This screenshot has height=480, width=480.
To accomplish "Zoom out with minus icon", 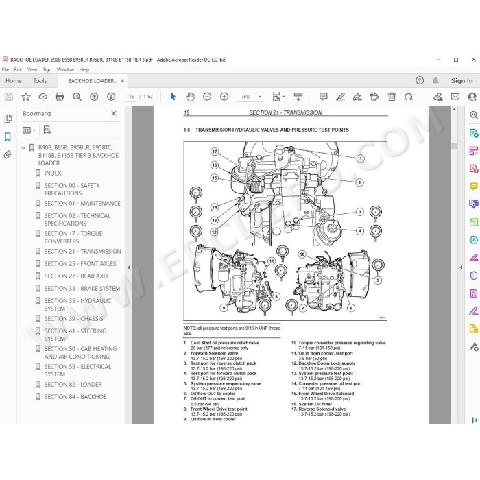I will click(x=207, y=97).
